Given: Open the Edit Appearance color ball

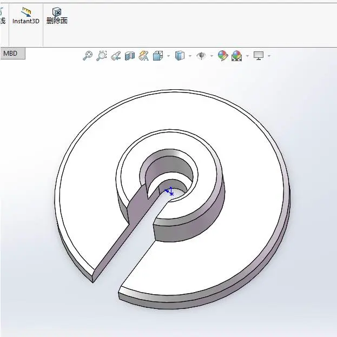Looking at the screenshot, I should [222, 56].
